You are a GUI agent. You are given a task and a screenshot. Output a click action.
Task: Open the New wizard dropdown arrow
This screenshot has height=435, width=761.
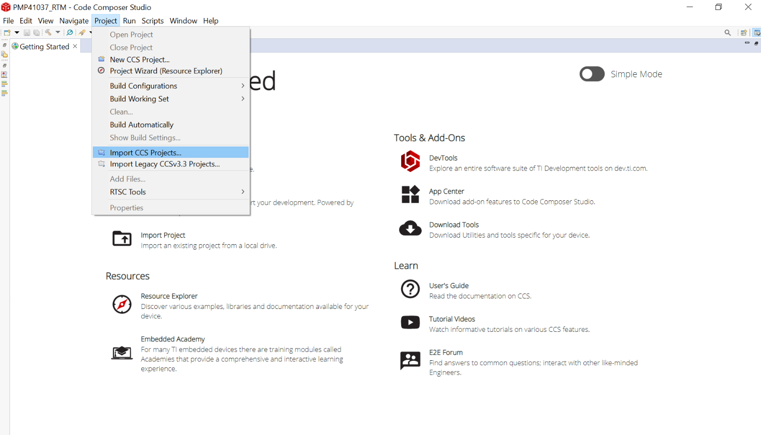point(17,32)
